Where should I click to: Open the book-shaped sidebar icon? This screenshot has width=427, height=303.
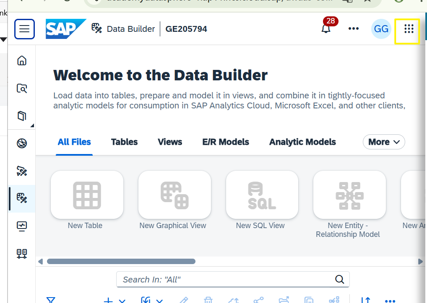(x=22, y=116)
